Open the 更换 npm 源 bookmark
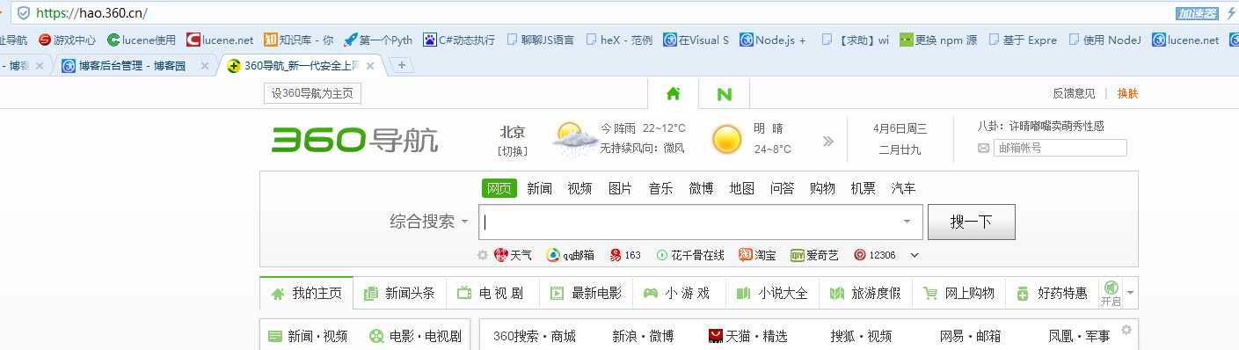Image resolution: width=1239 pixels, height=350 pixels. tap(938, 40)
